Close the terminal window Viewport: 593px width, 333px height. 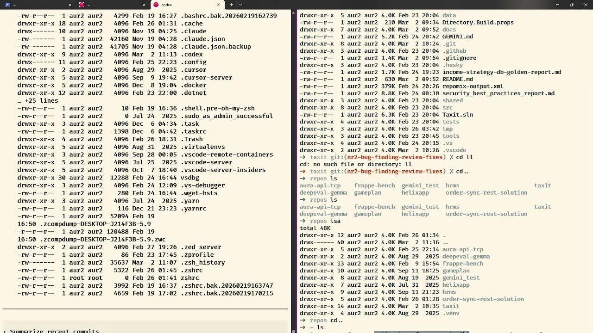click(x=586, y=5)
